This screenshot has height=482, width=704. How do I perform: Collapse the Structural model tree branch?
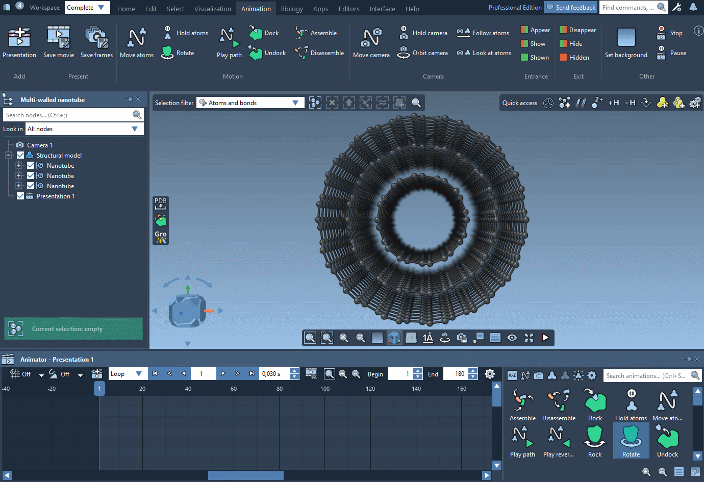[x=8, y=155]
